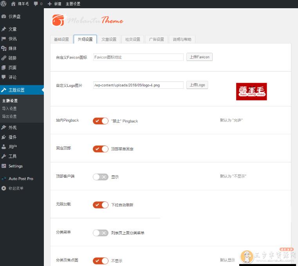Click the Links chain icon
This screenshot has height=266, width=298.
[x=4, y=58]
